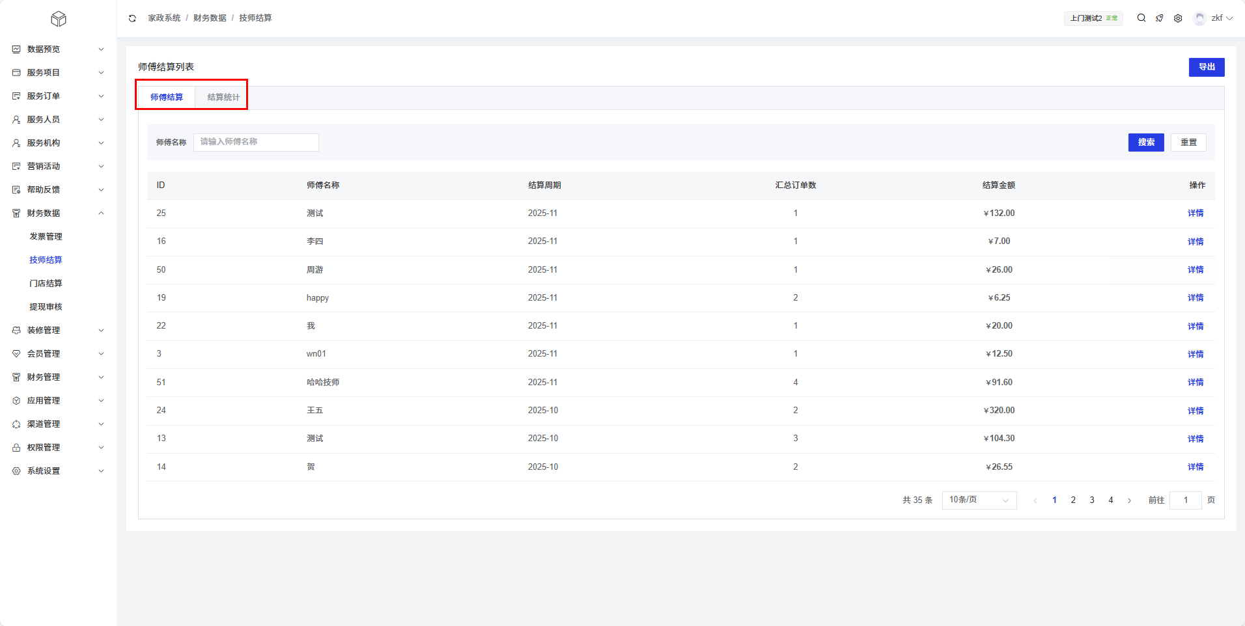The width and height of the screenshot is (1245, 626).
Task: Click the 会员管理 sidebar icon
Action: pos(16,354)
